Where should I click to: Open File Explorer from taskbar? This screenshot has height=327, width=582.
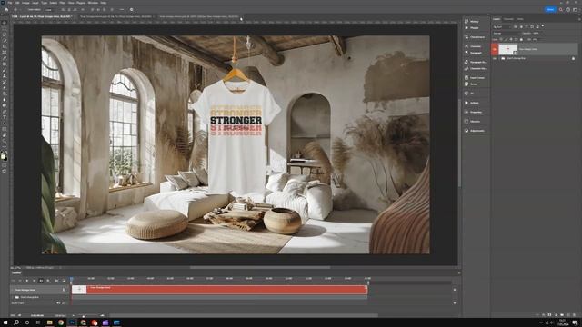coord(49,322)
